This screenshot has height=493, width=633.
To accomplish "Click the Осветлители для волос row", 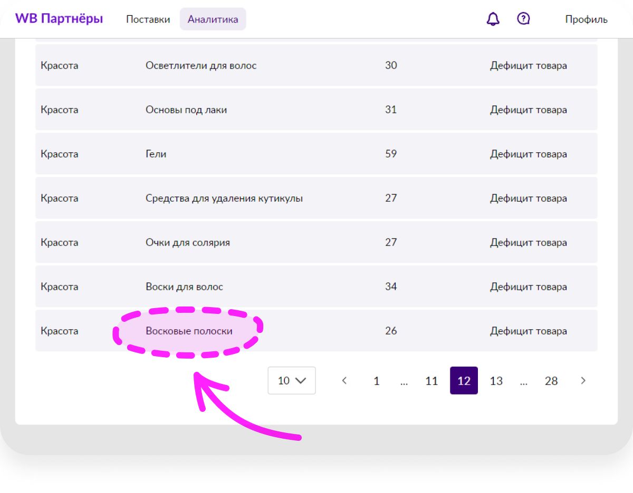I will coord(201,65).
